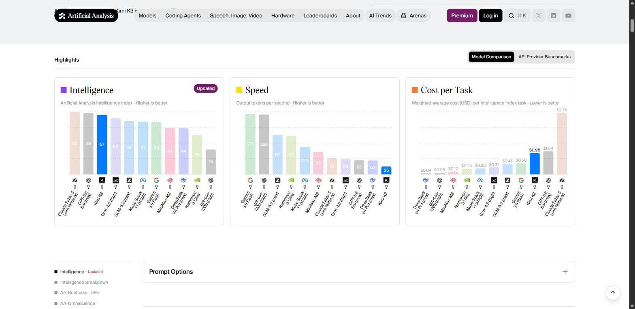Jump to Intelligence Breakdown section
The height and width of the screenshot is (309, 635).
(84, 282)
